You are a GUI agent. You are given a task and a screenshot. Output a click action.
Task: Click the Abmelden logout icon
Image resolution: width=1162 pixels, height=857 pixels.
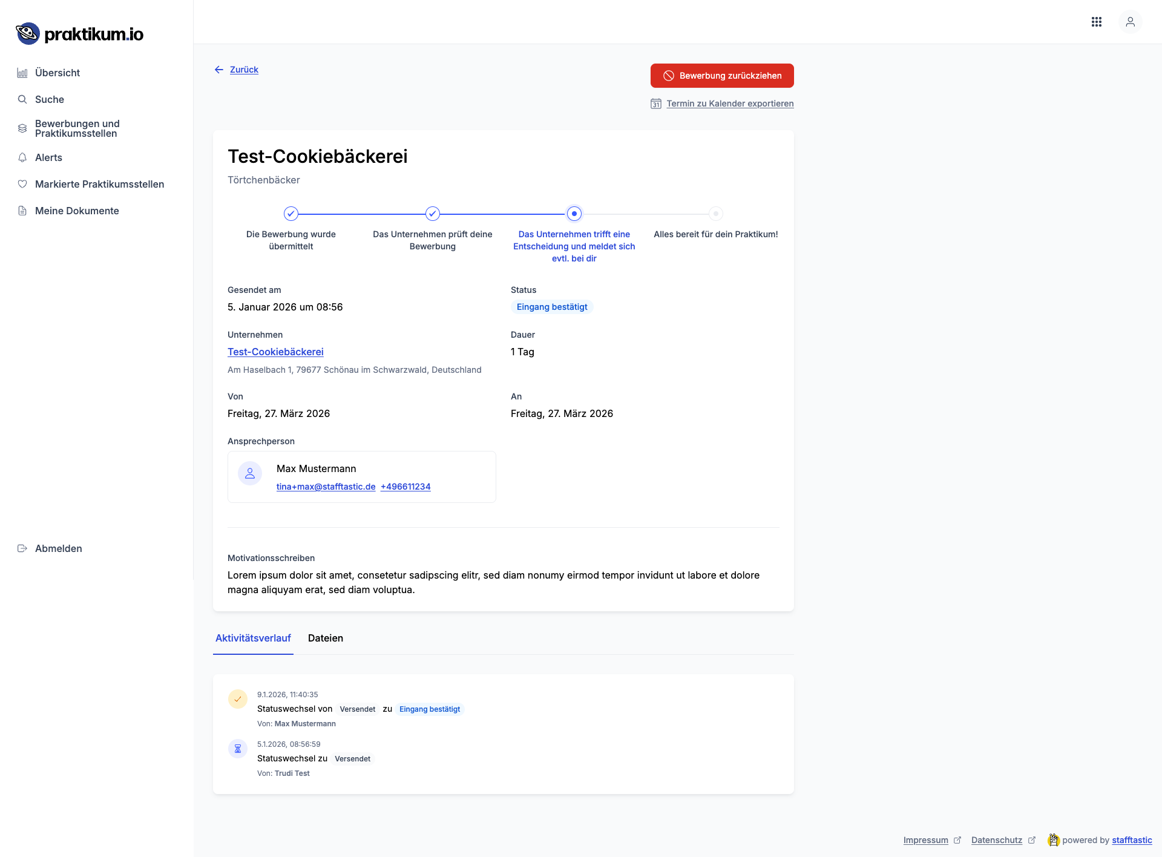point(22,548)
